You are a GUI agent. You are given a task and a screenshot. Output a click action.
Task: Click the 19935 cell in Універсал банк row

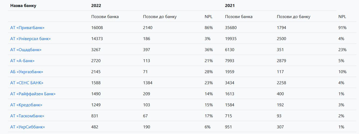[231, 39]
